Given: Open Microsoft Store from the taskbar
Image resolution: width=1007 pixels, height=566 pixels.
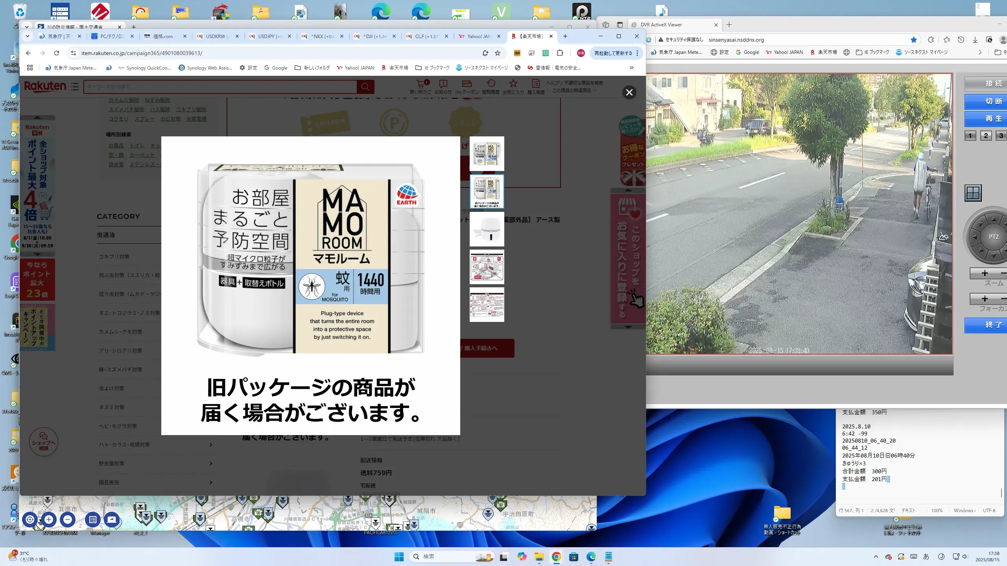Looking at the screenshot, I should [x=574, y=557].
